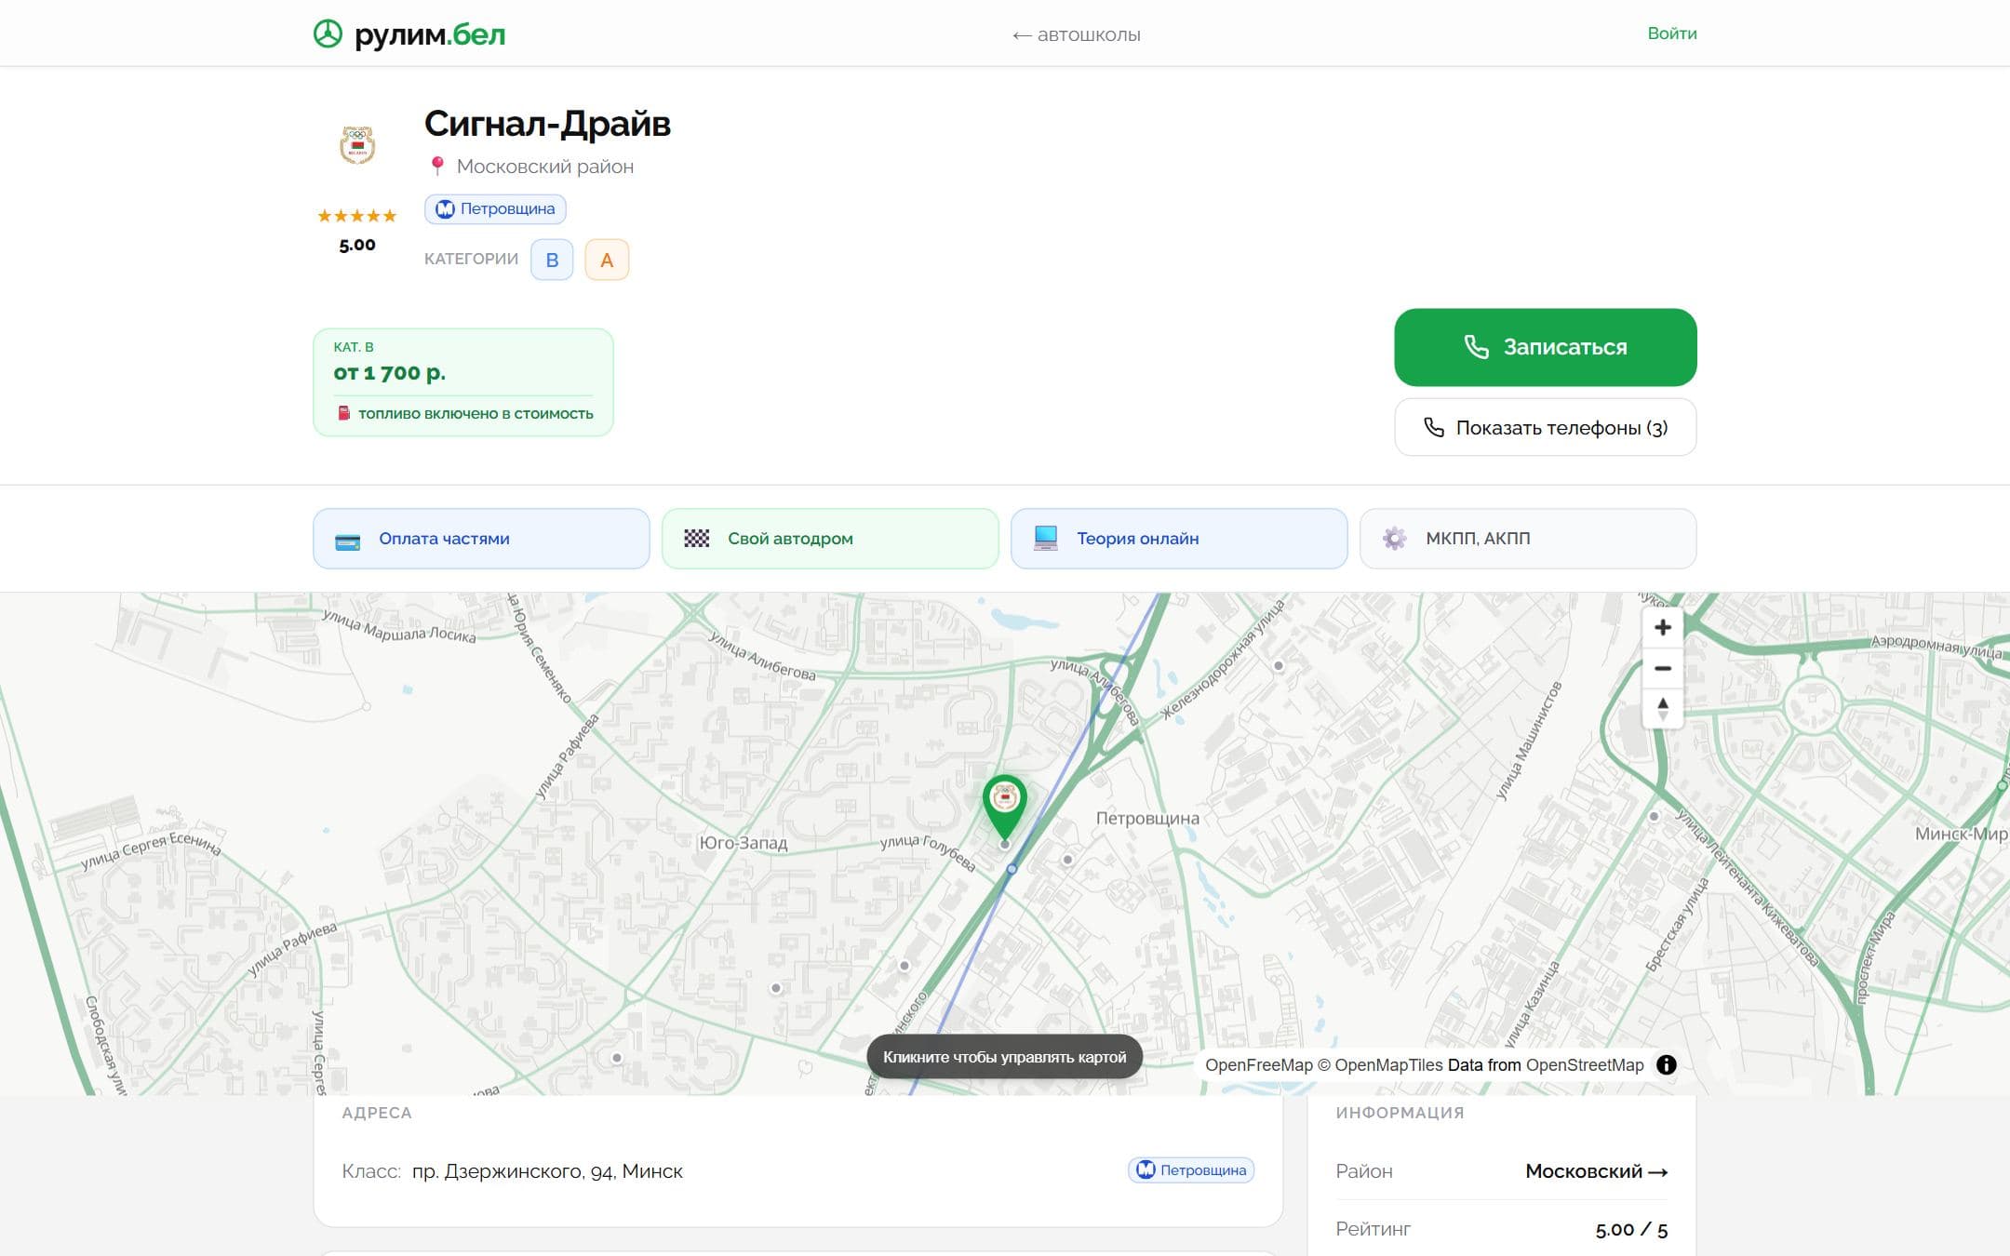The width and height of the screenshot is (2010, 1256).
Task: Click the 5.00 score under the stars
Action: pos(357,246)
